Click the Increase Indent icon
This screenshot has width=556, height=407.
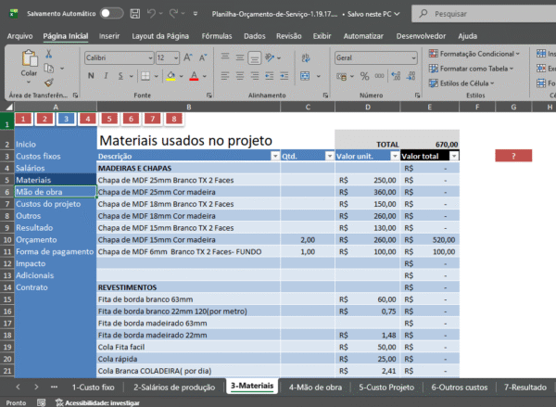click(284, 76)
